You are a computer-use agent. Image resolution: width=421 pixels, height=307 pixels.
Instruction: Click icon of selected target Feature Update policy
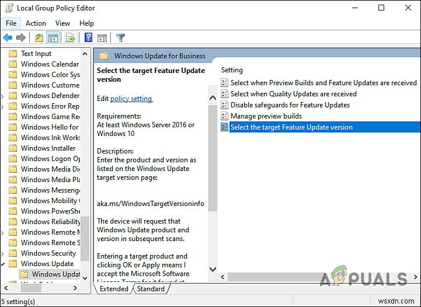coord(224,127)
